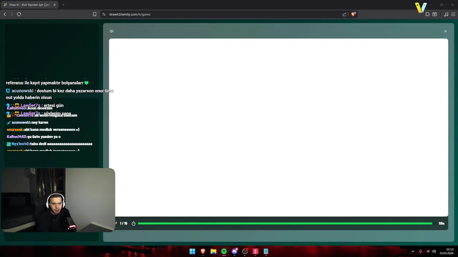The width and height of the screenshot is (458, 257).
Task: Bookmark this page with the bookmark icon
Action: coord(94,14)
